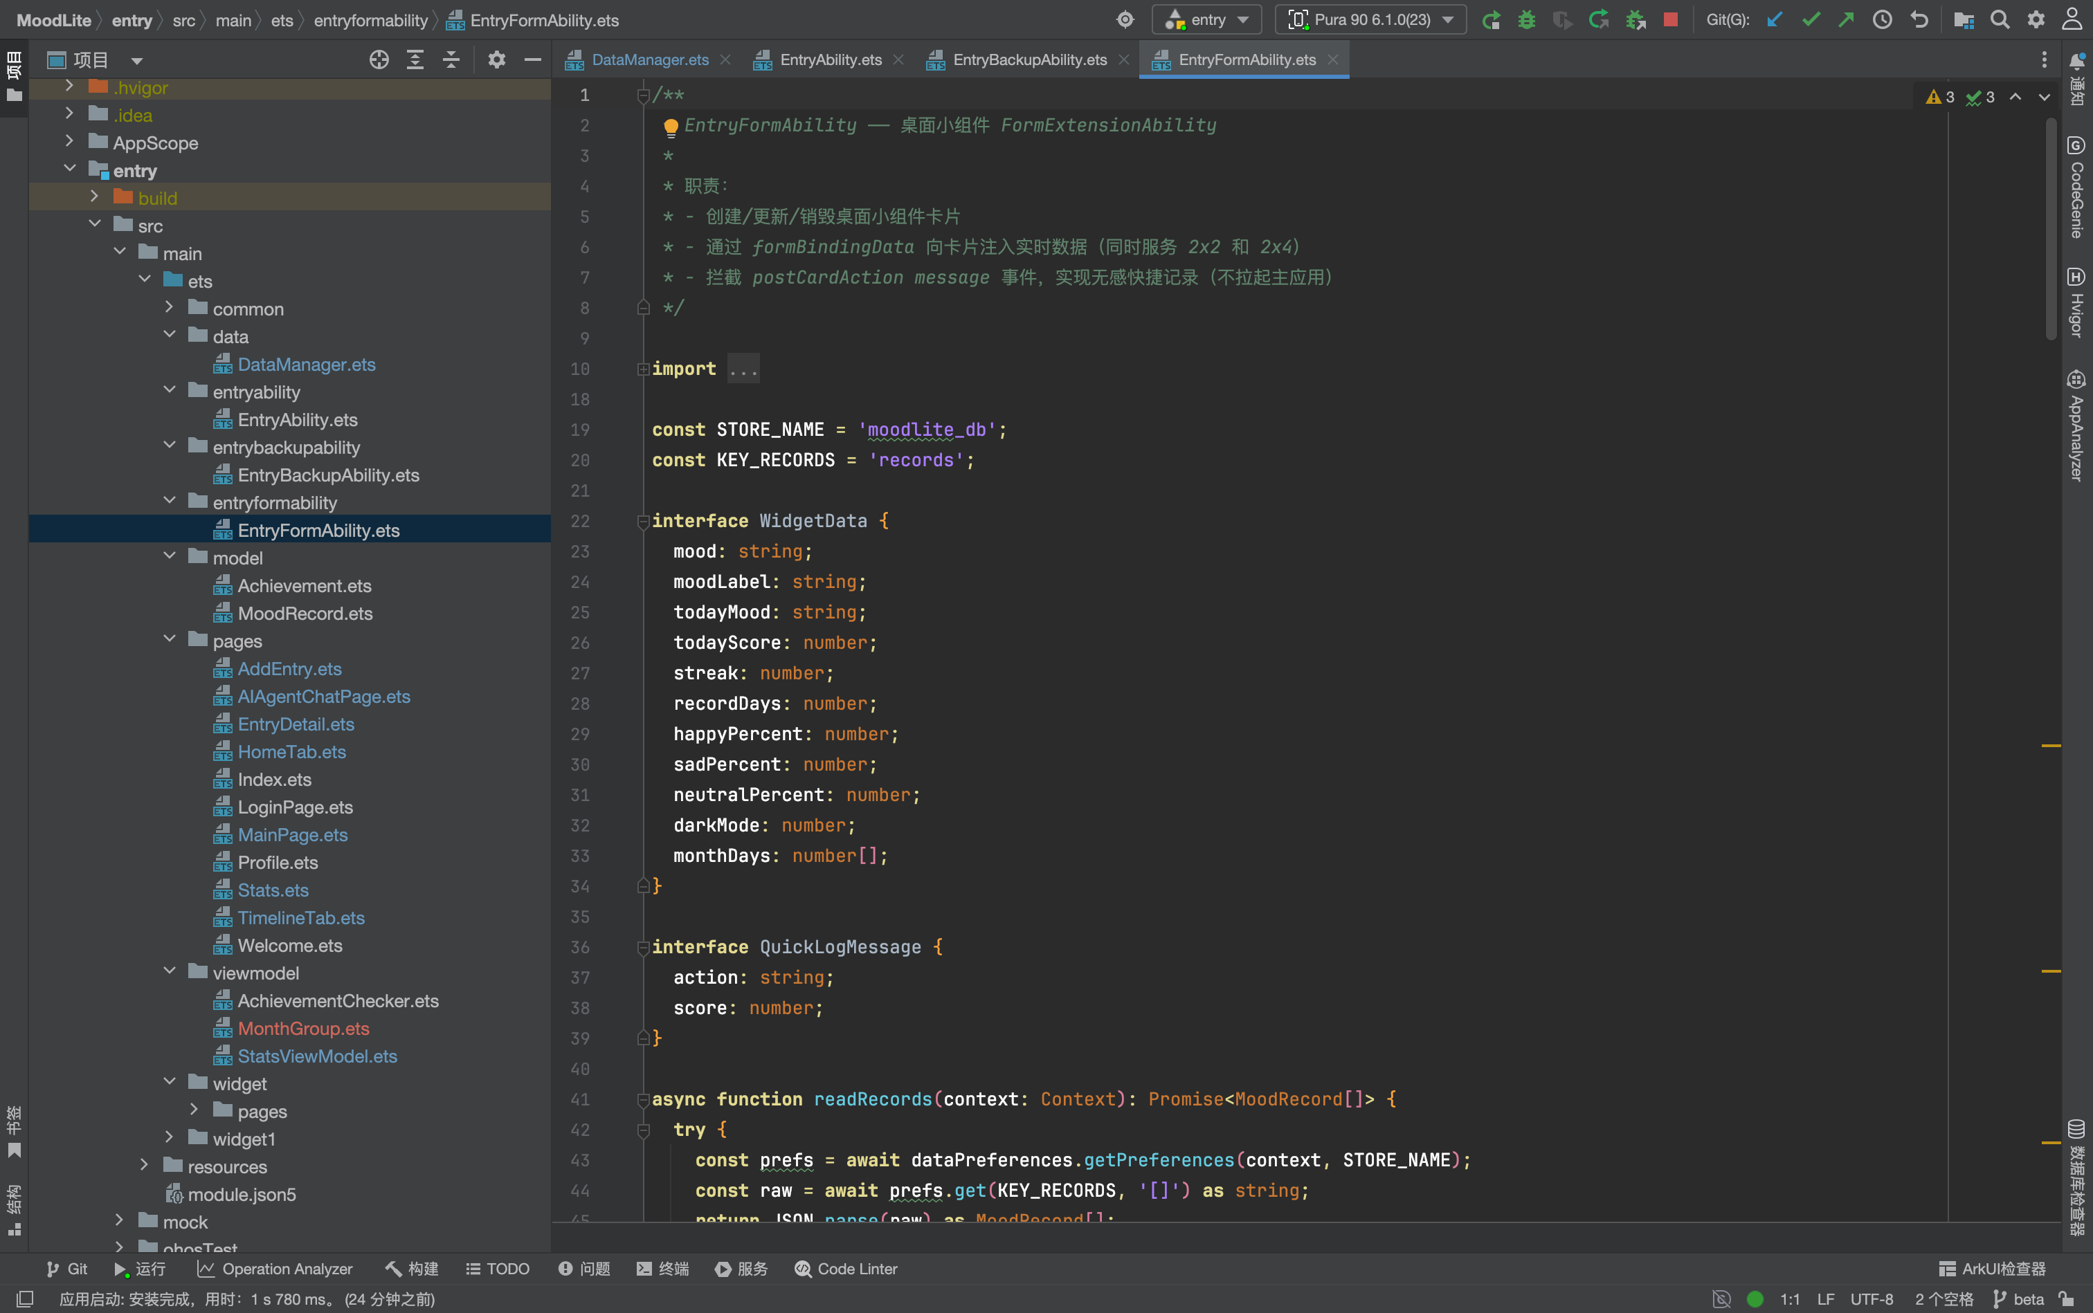The image size is (2093, 1313).
Task: Open project panel options gear icon
Action: pyautogui.click(x=496, y=60)
